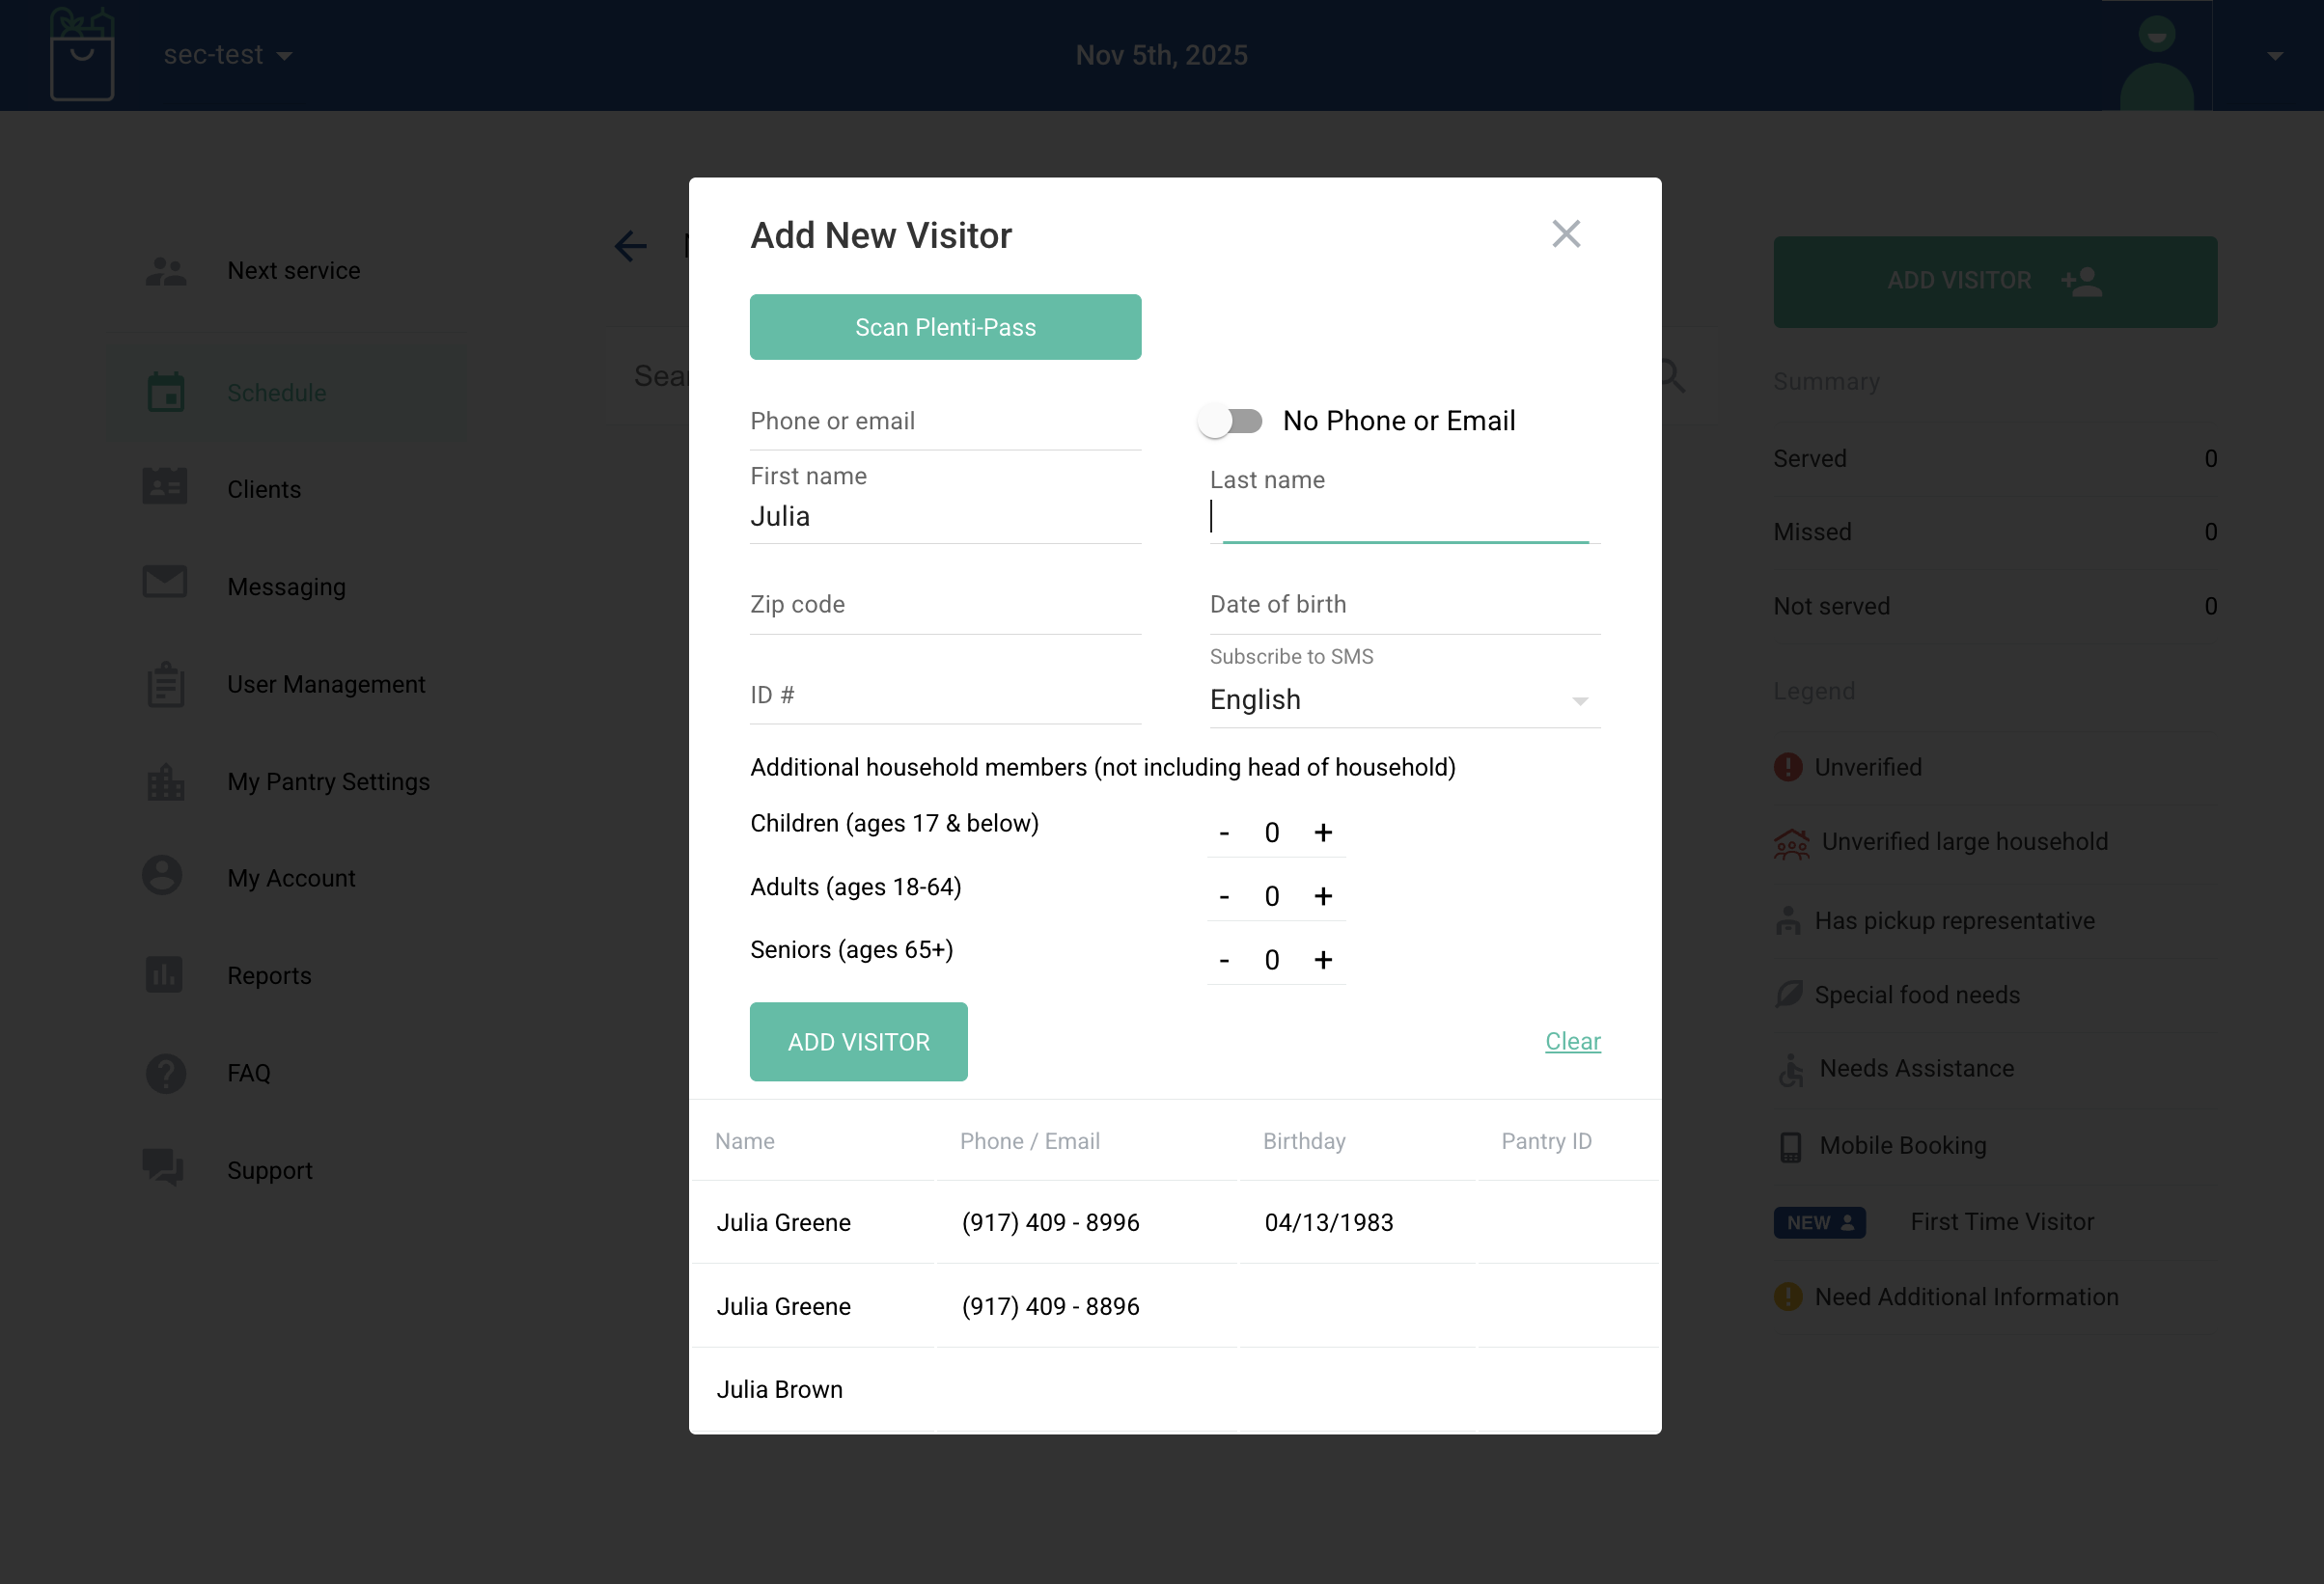2324x1584 pixels.
Task: Click the background ADD VISITOR green button
Action: 1995,281
